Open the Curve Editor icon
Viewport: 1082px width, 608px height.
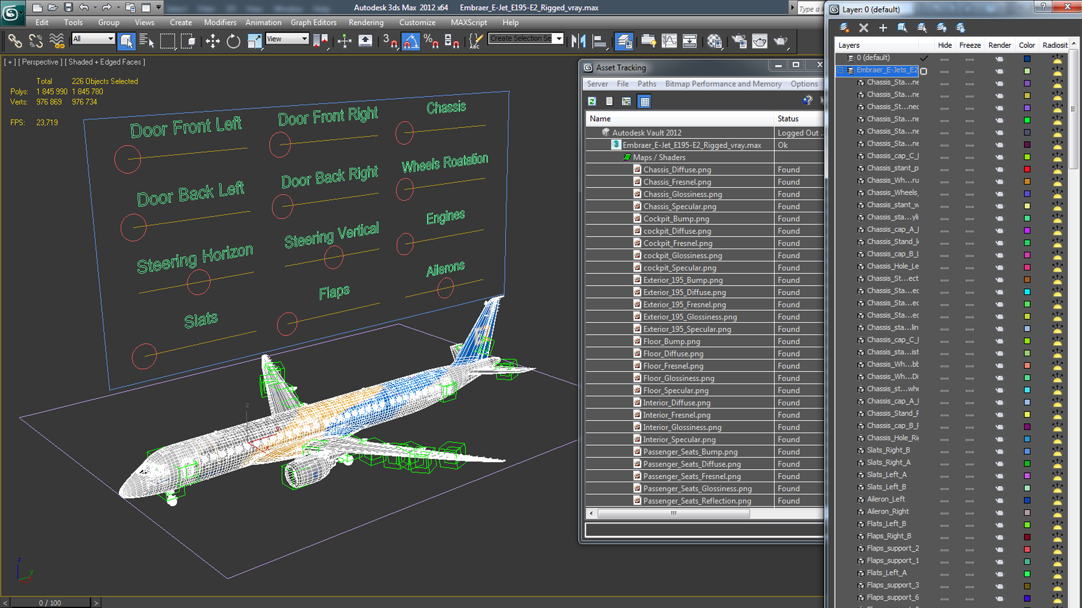click(x=669, y=41)
